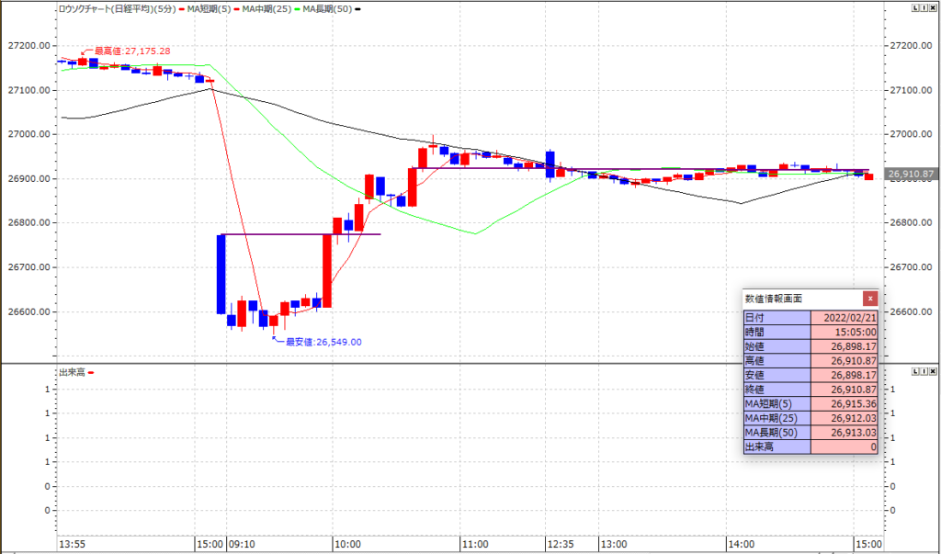The width and height of the screenshot is (941, 554).
Task: Click the 終値 row label
Action: (x=777, y=390)
